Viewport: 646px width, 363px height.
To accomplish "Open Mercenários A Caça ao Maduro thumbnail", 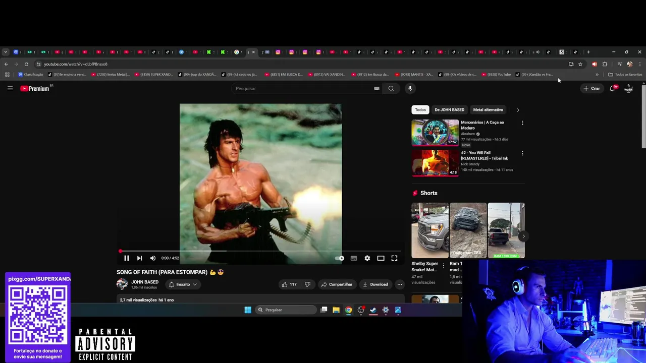I will click(x=435, y=133).
